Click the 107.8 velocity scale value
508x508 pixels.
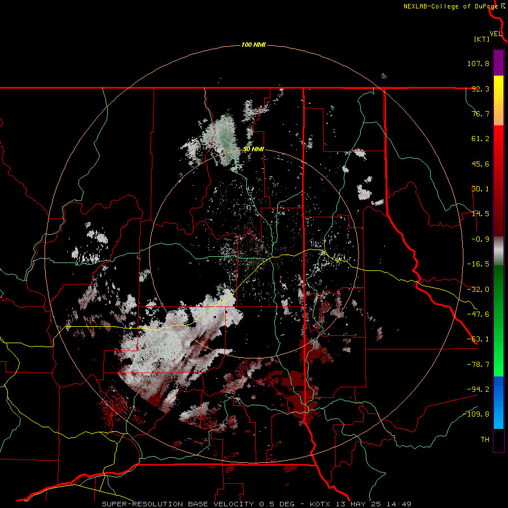[x=478, y=63]
